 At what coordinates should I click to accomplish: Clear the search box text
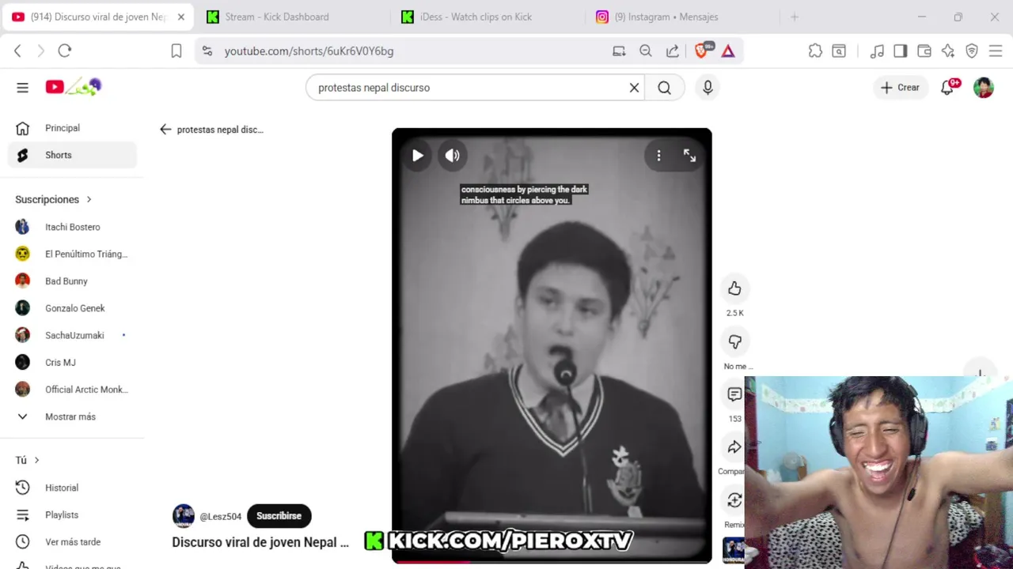pos(634,88)
